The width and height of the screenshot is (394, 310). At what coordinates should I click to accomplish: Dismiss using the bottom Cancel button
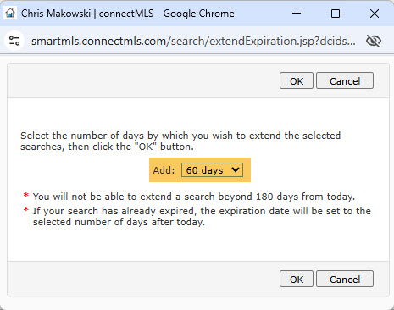pos(345,279)
